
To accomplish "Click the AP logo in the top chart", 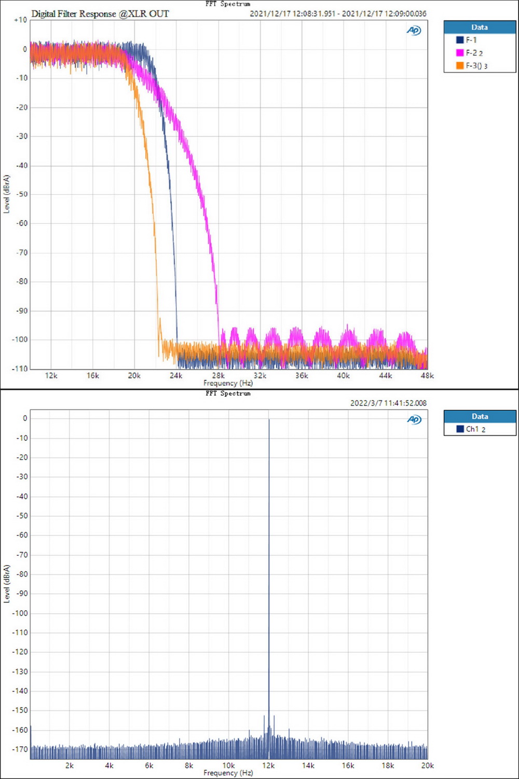I will click(x=415, y=31).
